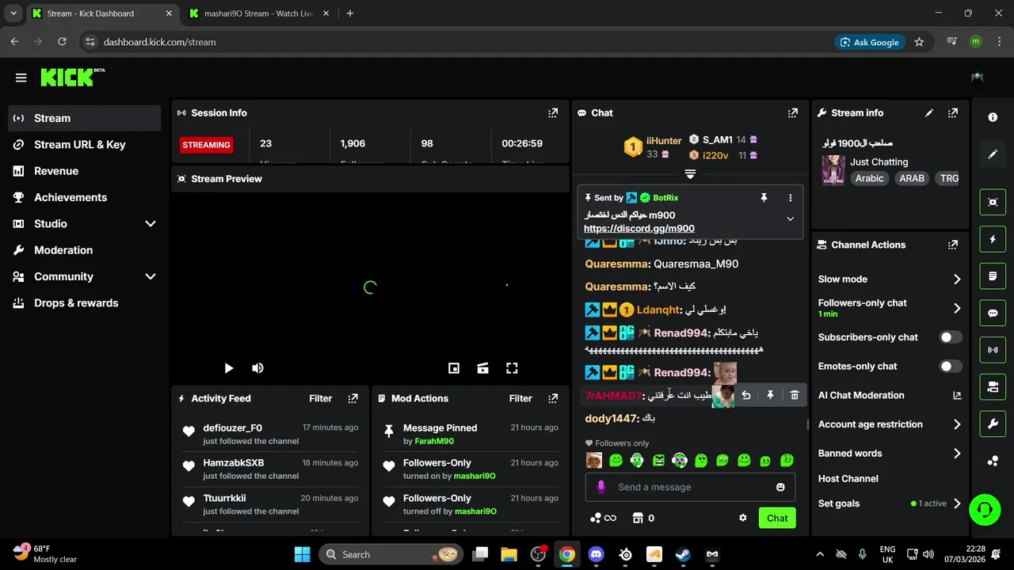The image size is (1014, 570).
Task: Open external AI Chat Moderation link icon
Action: (956, 395)
